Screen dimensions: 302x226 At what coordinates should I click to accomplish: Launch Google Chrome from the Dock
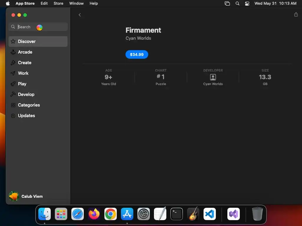click(x=111, y=214)
